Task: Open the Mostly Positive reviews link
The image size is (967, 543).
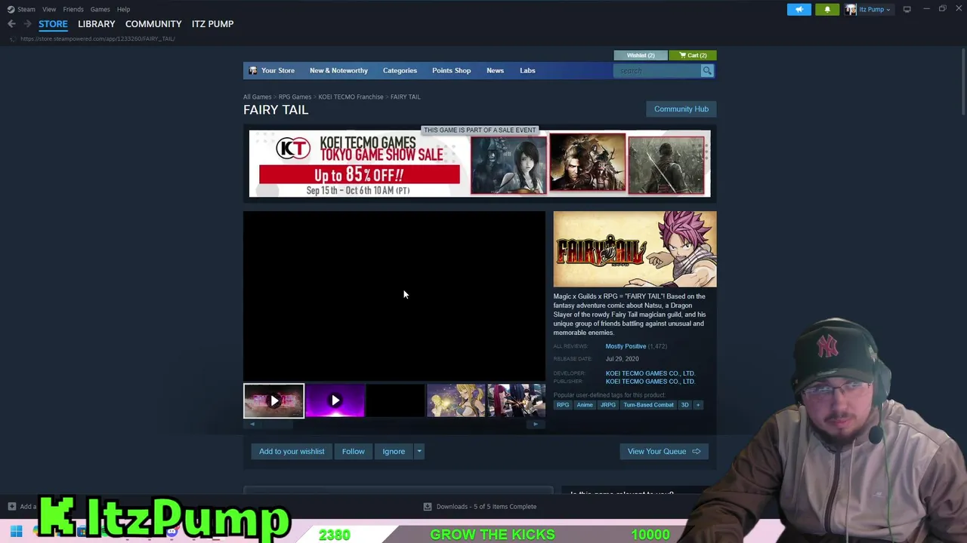Action: click(x=626, y=346)
